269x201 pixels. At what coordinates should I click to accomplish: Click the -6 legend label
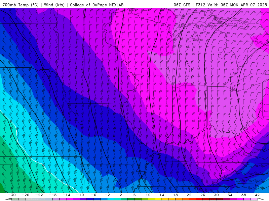coord(94,195)
